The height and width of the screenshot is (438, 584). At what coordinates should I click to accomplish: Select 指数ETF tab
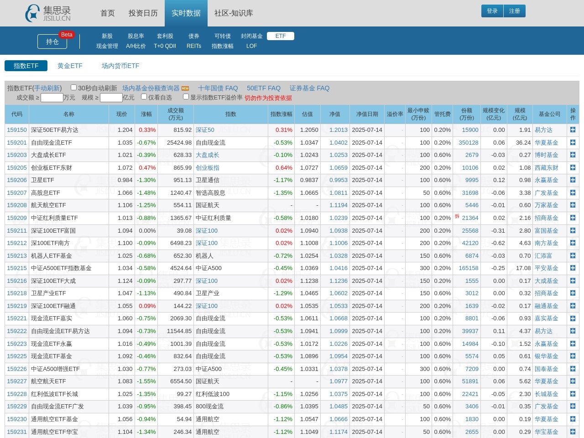[x=26, y=66]
